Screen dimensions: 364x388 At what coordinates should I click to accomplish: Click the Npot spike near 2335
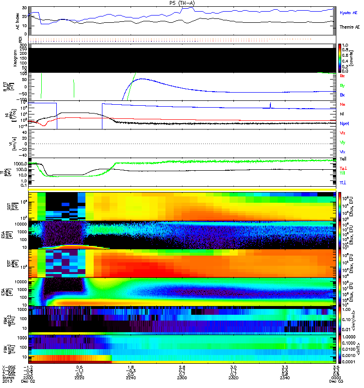click(270, 105)
